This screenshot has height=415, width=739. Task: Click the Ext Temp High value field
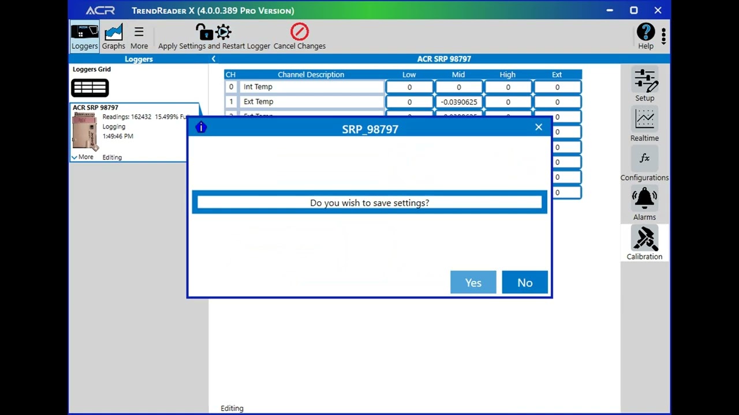508,102
